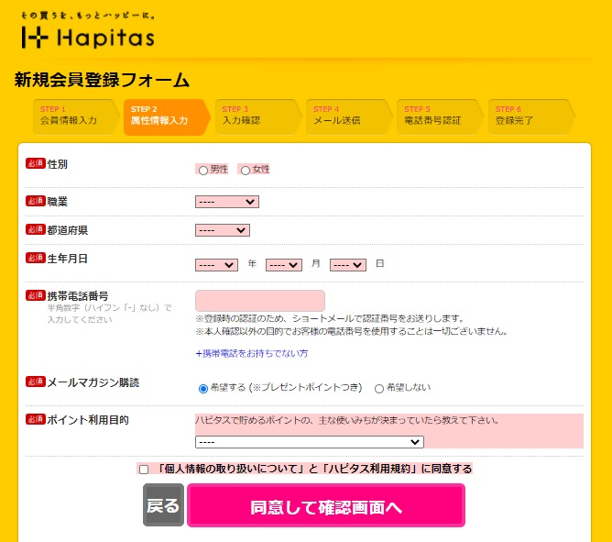Choose 希望しない for mail magazine
This screenshot has width=612, height=542.
pos(379,389)
